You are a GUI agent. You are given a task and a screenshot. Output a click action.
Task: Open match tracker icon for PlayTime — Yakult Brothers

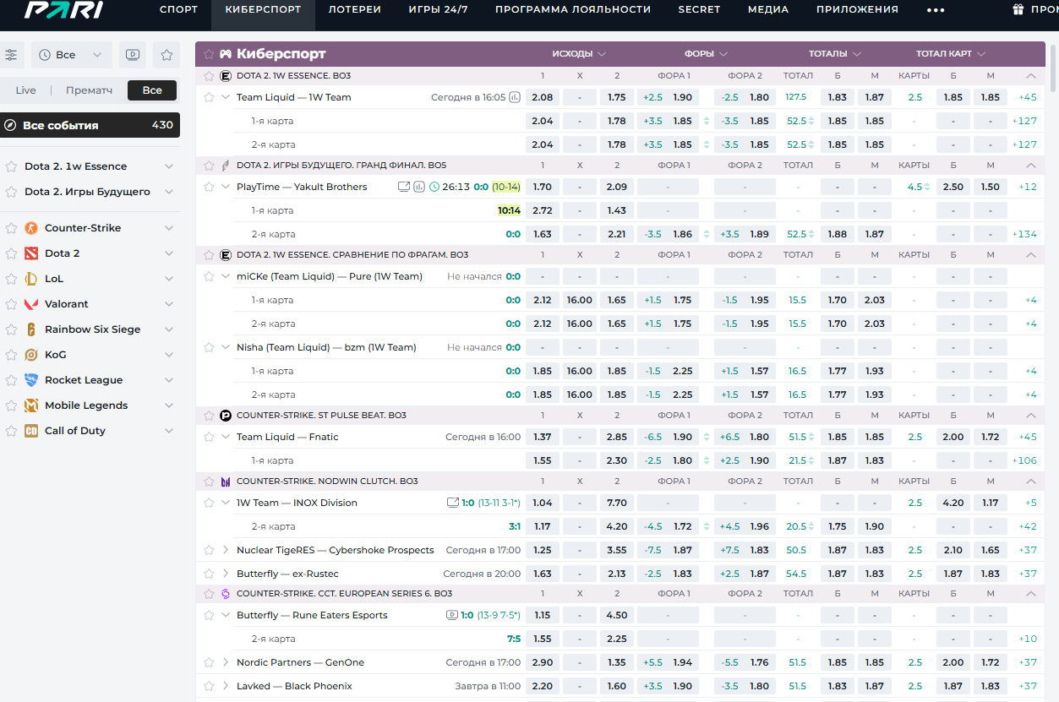click(x=404, y=187)
